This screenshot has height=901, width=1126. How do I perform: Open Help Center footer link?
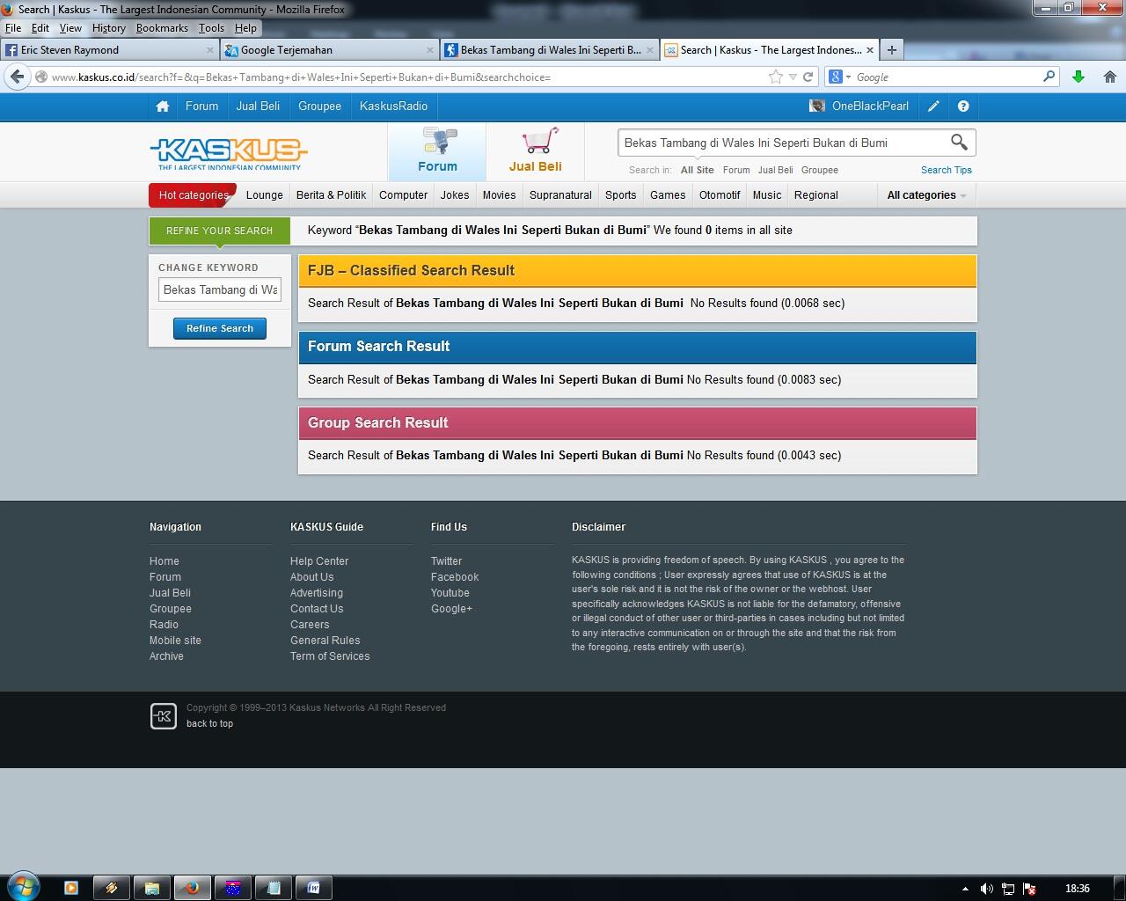click(319, 561)
